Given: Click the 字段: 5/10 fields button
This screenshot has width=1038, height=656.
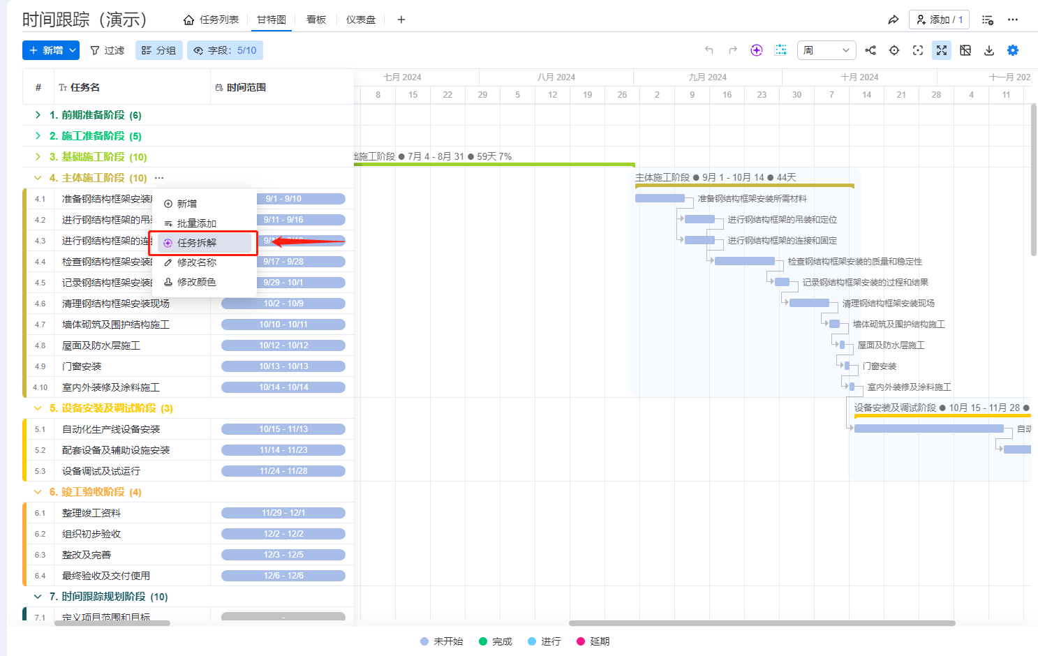Looking at the screenshot, I should tap(225, 50).
